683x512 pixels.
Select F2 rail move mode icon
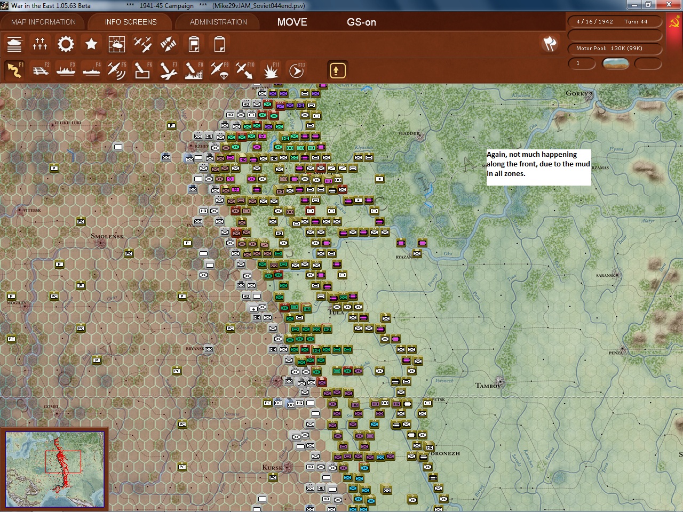tap(40, 70)
